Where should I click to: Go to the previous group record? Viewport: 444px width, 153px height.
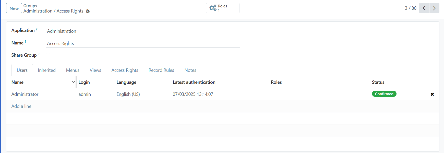[424, 8]
